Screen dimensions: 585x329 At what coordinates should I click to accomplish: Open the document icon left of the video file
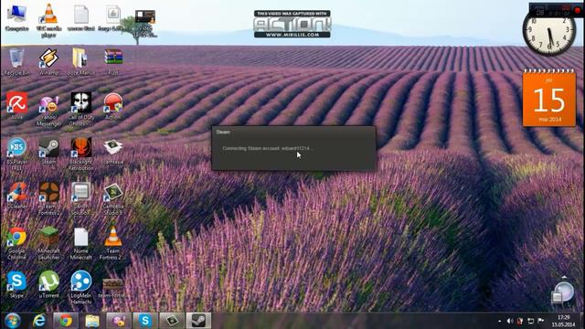click(112, 18)
